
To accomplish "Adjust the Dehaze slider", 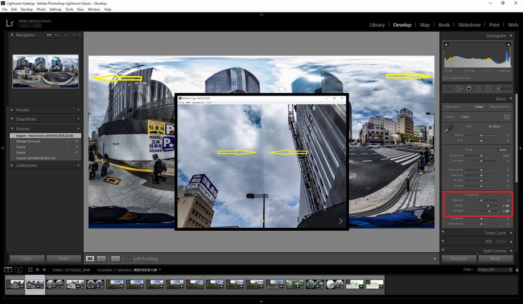I will pyautogui.click(x=489, y=211).
